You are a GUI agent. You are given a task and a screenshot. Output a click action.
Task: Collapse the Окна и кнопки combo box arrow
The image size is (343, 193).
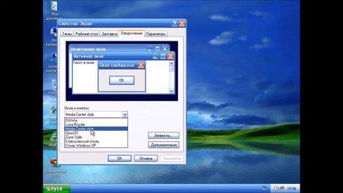tap(125, 114)
